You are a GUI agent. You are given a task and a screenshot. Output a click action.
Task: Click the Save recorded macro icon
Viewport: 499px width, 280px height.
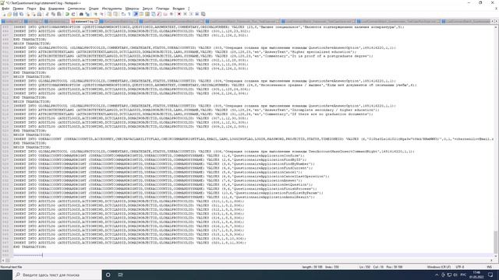(x=203, y=14)
